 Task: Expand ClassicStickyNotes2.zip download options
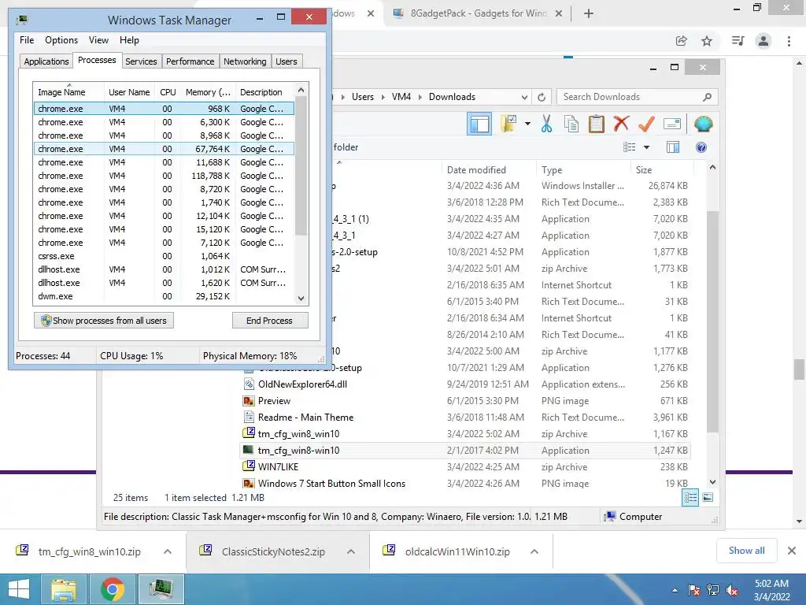(351, 551)
